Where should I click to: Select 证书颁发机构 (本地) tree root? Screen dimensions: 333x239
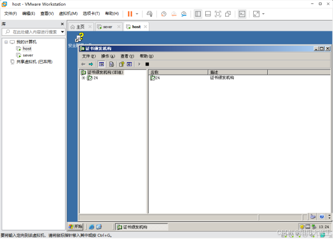click(102, 72)
